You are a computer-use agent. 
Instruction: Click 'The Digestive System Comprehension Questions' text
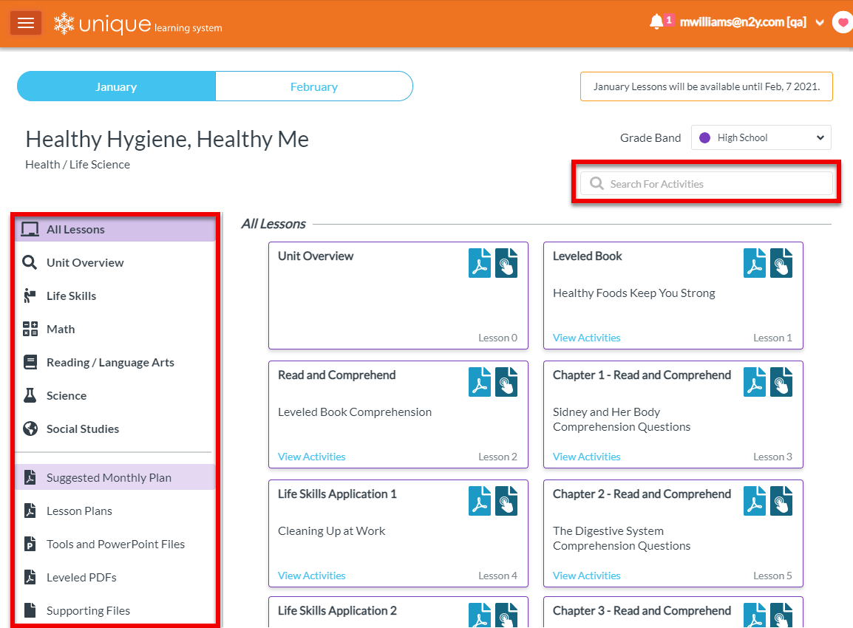pyautogui.click(x=622, y=539)
